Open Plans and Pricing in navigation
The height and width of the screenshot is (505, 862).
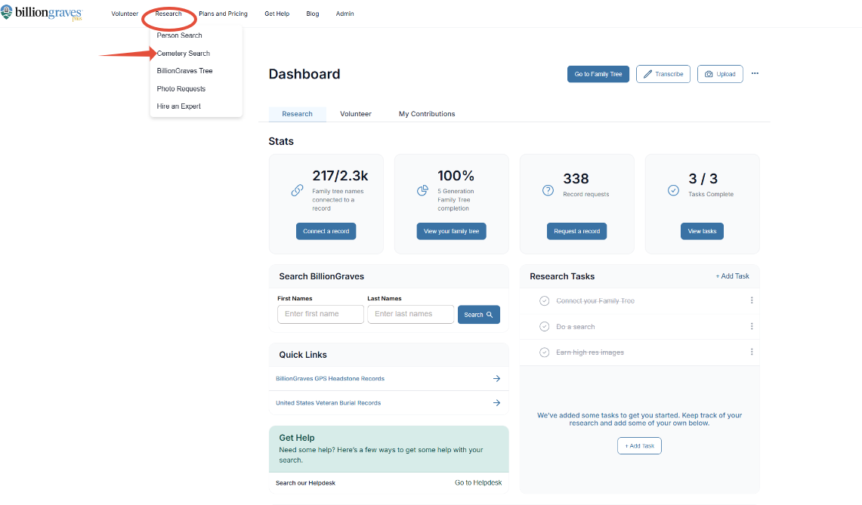click(223, 14)
